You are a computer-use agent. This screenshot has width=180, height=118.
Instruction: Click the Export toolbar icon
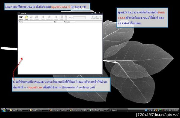(x=43, y=18)
